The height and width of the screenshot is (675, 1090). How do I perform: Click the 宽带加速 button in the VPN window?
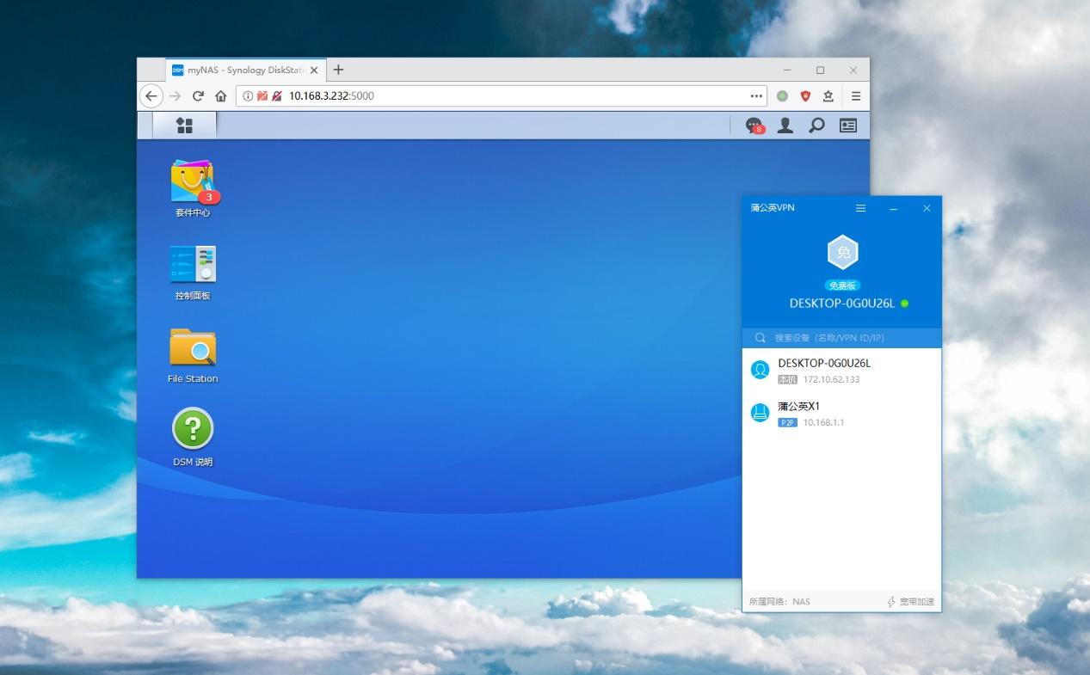(x=911, y=602)
